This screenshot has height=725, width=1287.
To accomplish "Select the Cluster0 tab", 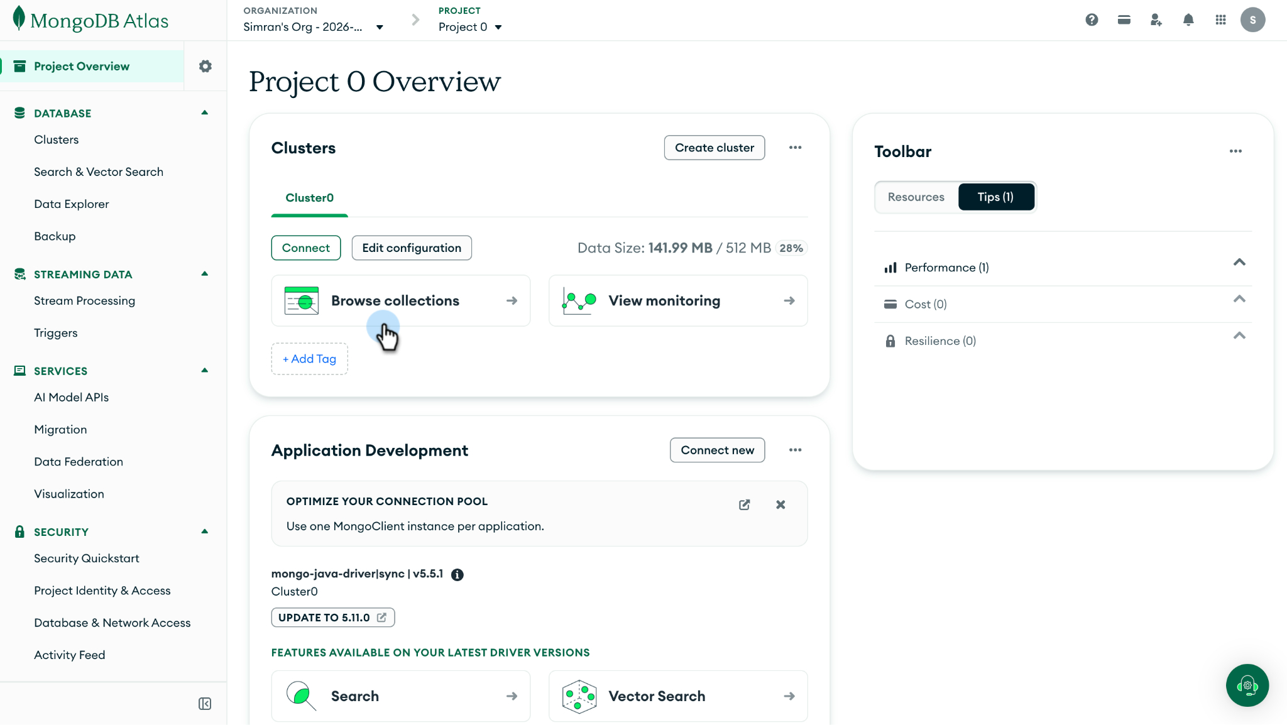I will point(309,198).
